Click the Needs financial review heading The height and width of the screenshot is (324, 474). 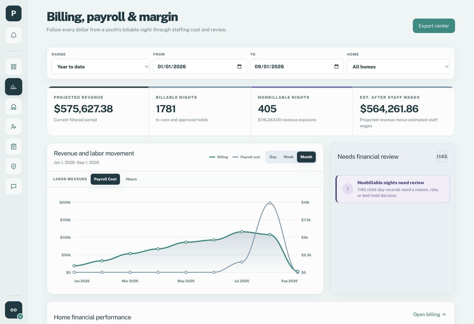click(x=368, y=156)
